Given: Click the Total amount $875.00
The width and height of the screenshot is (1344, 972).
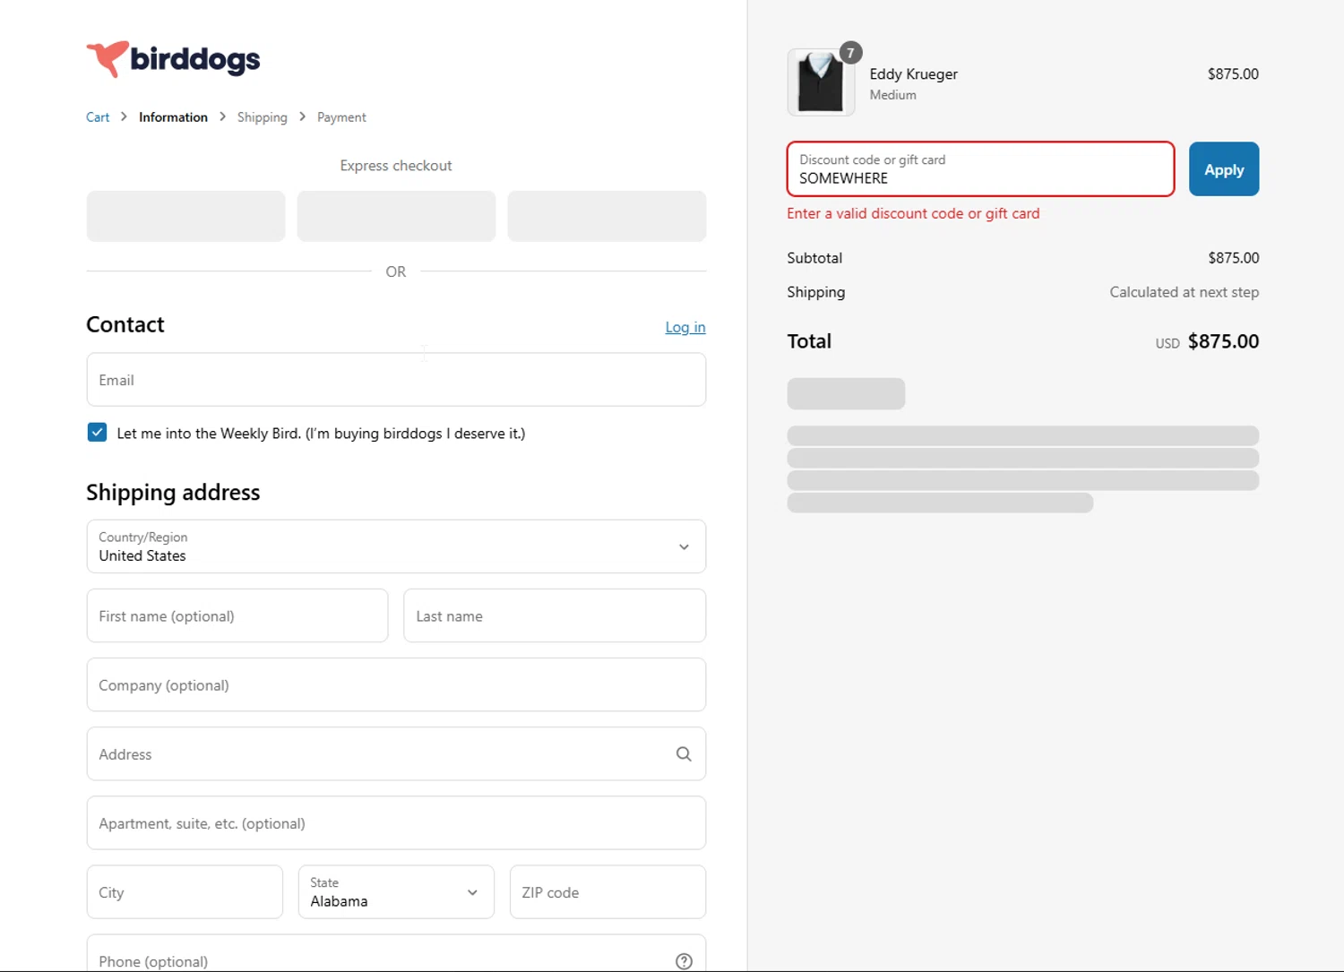Looking at the screenshot, I should (1223, 341).
